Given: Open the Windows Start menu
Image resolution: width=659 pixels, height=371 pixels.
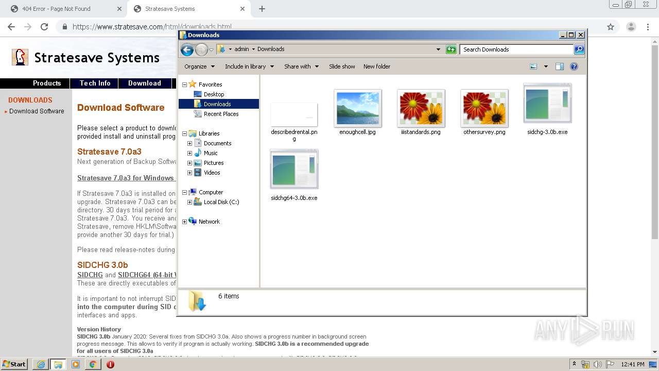Looking at the screenshot, I should 14,364.
